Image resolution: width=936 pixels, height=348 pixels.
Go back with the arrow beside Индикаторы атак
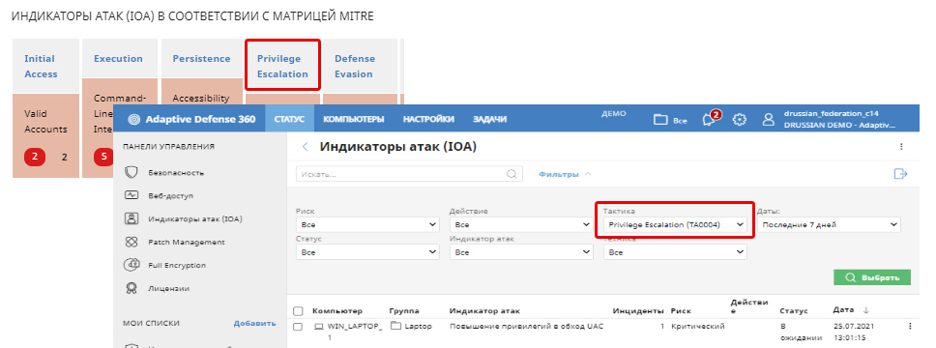tap(305, 146)
